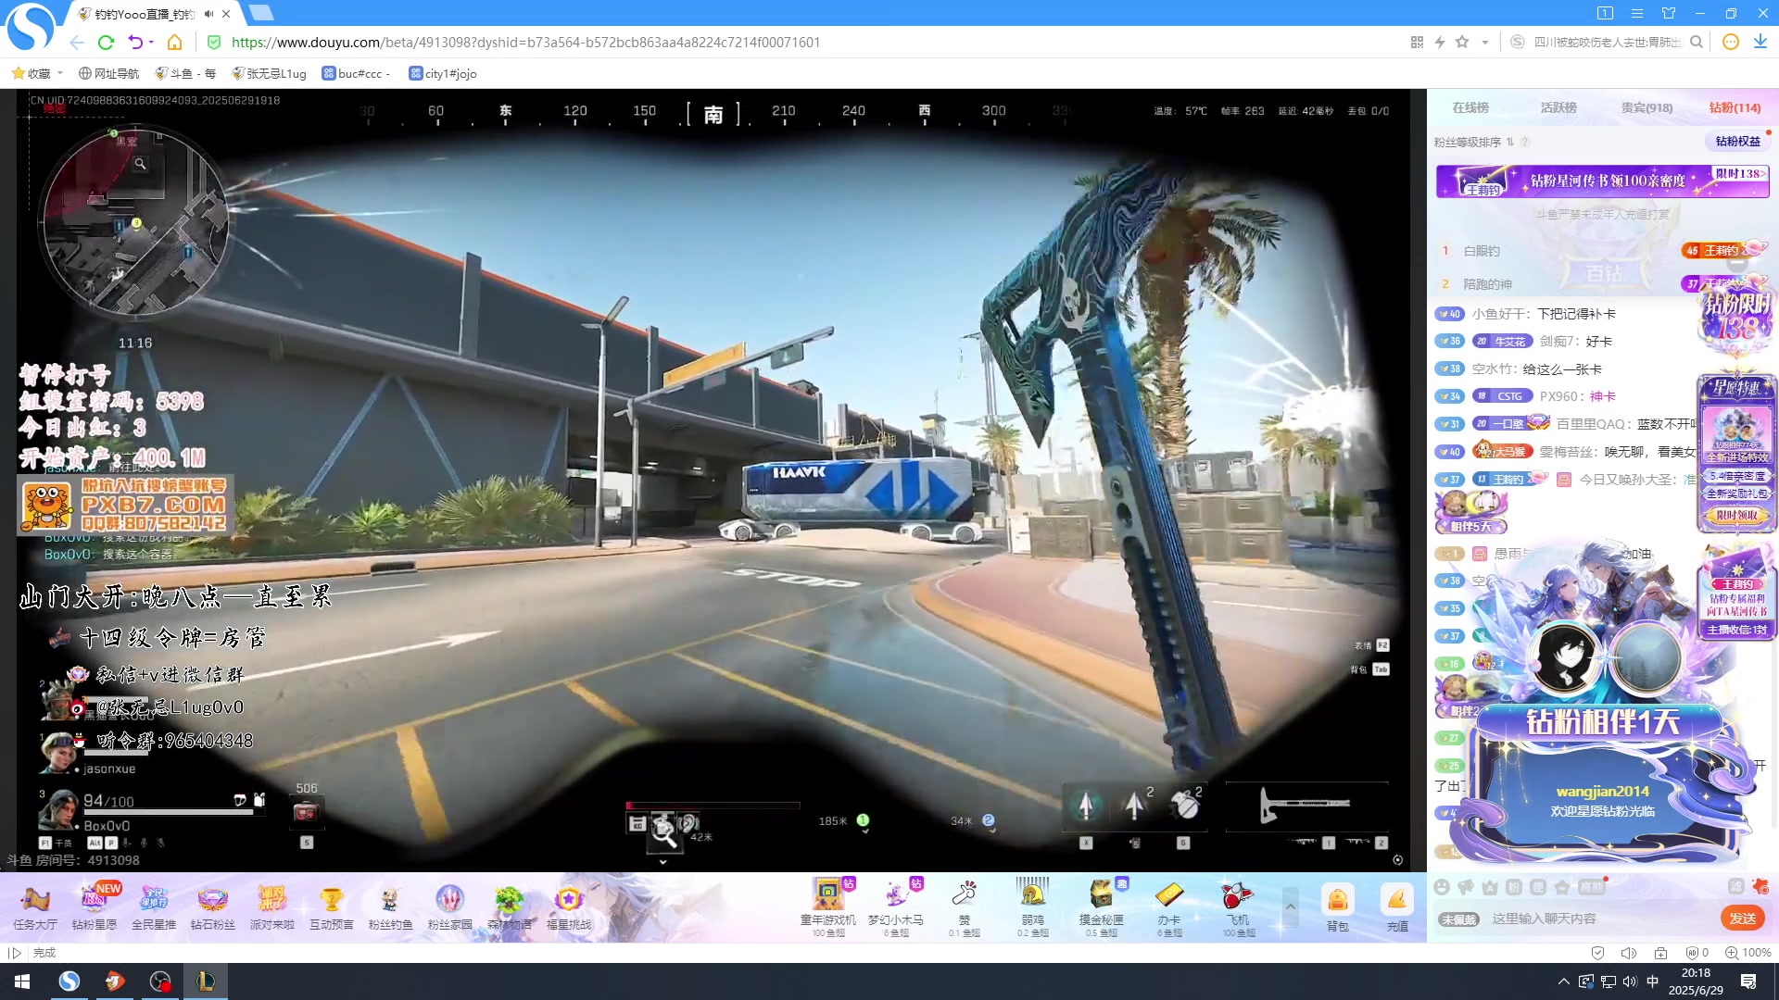Switch to the 贵宾(918) tab

(x=1647, y=107)
